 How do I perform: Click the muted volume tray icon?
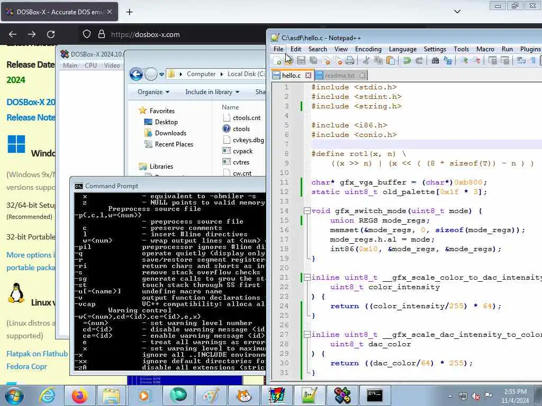(x=476, y=396)
